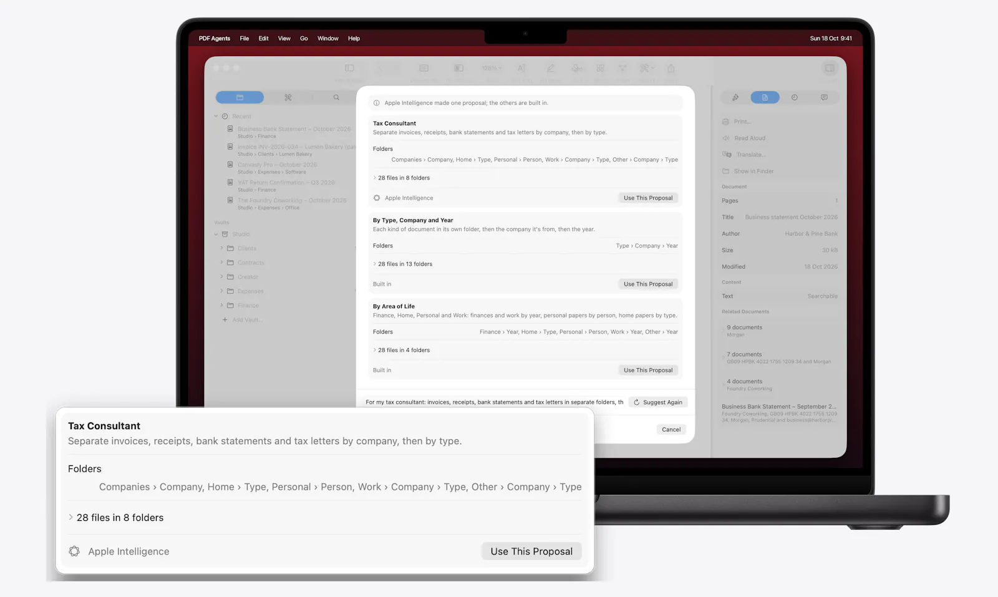The image size is (998, 597).
Task: Expand the Finance folder
Action: point(221,305)
